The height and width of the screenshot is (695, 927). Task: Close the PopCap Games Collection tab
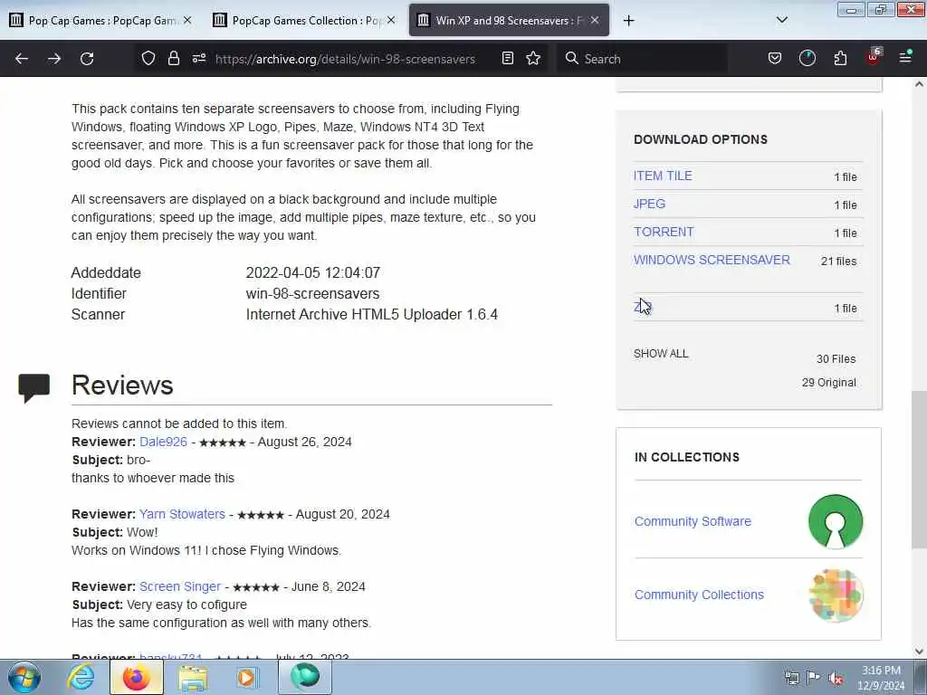[x=391, y=20]
